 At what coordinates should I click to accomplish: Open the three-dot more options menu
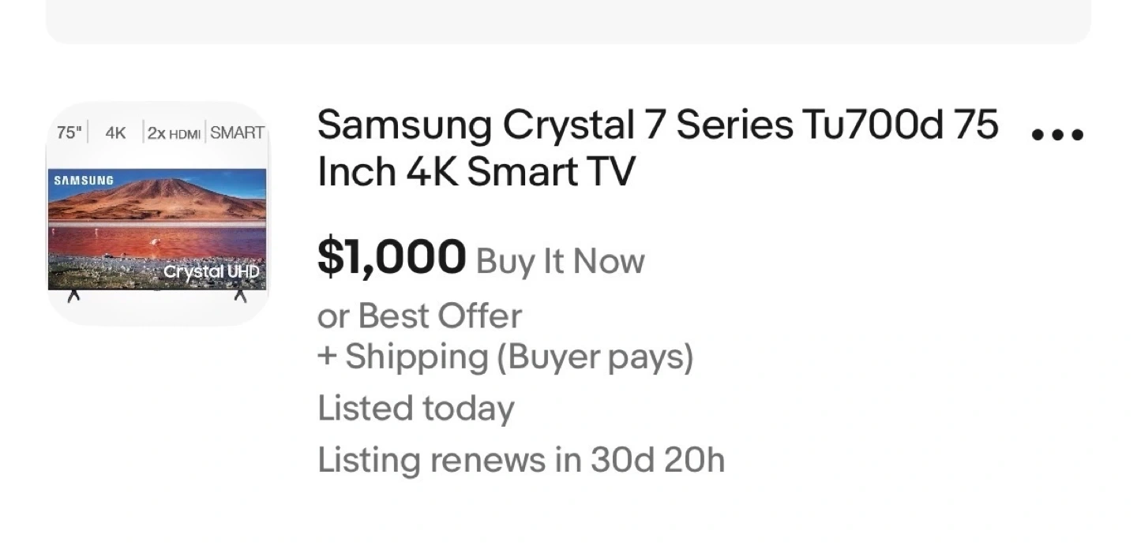pos(1058,135)
